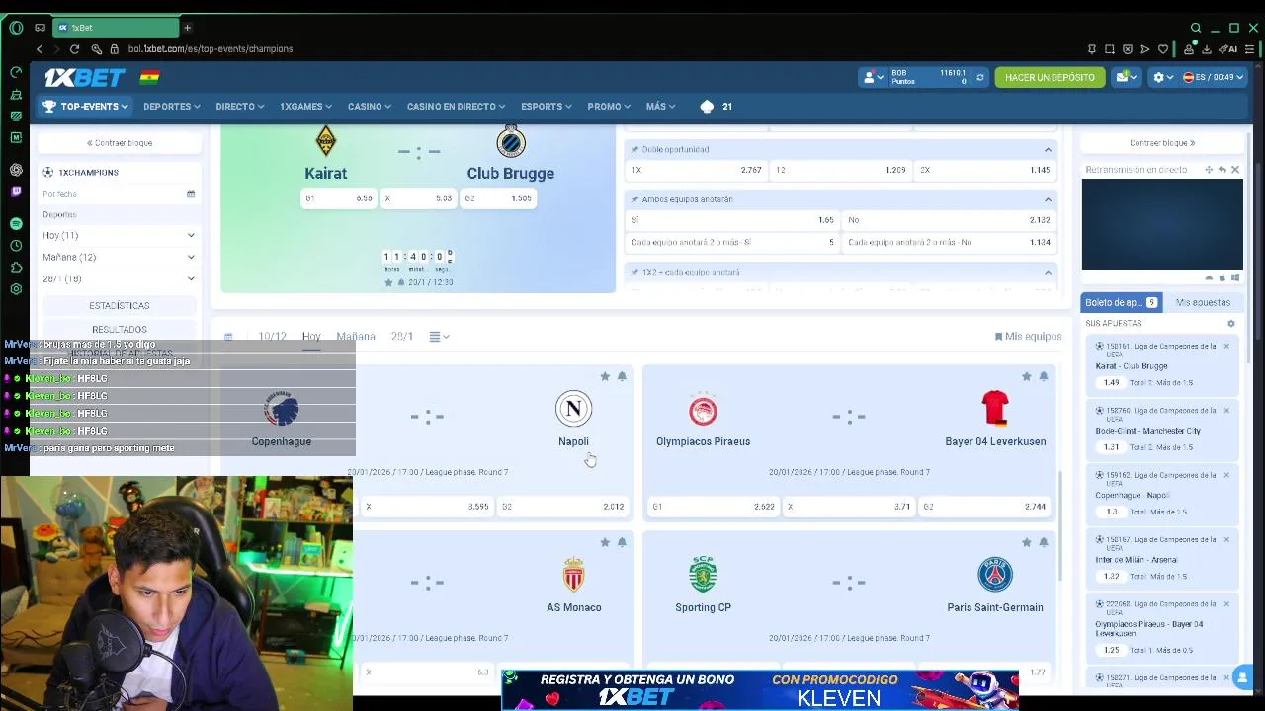Open the DEPORTES menu
This screenshot has width=1265, height=711.
[x=171, y=106]
